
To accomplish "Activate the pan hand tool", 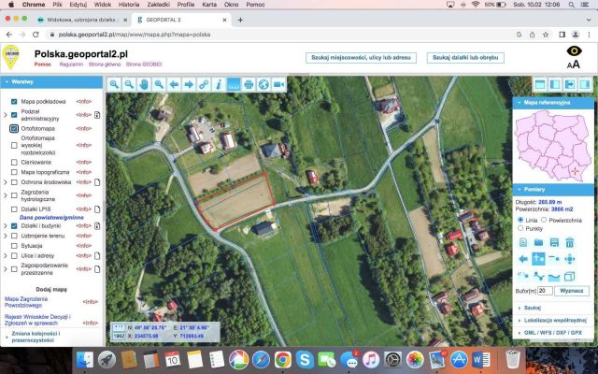I will (144, 84).
